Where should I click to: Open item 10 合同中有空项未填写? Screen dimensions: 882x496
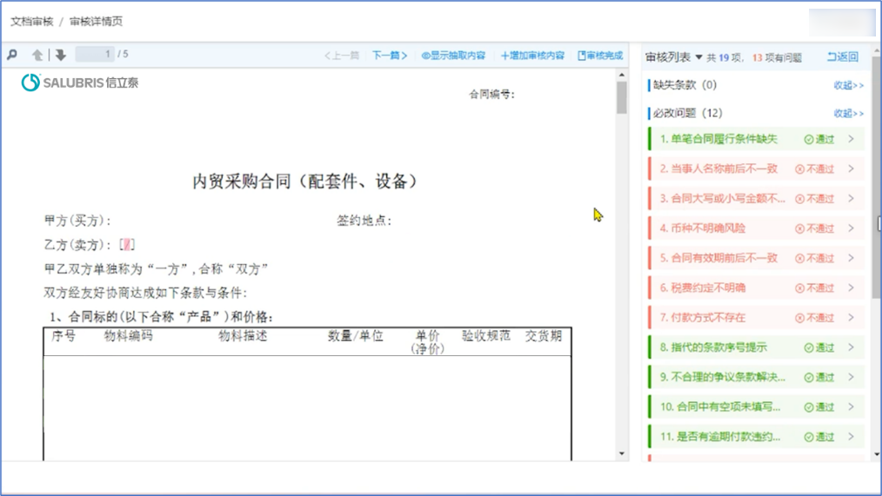(756, 407)
